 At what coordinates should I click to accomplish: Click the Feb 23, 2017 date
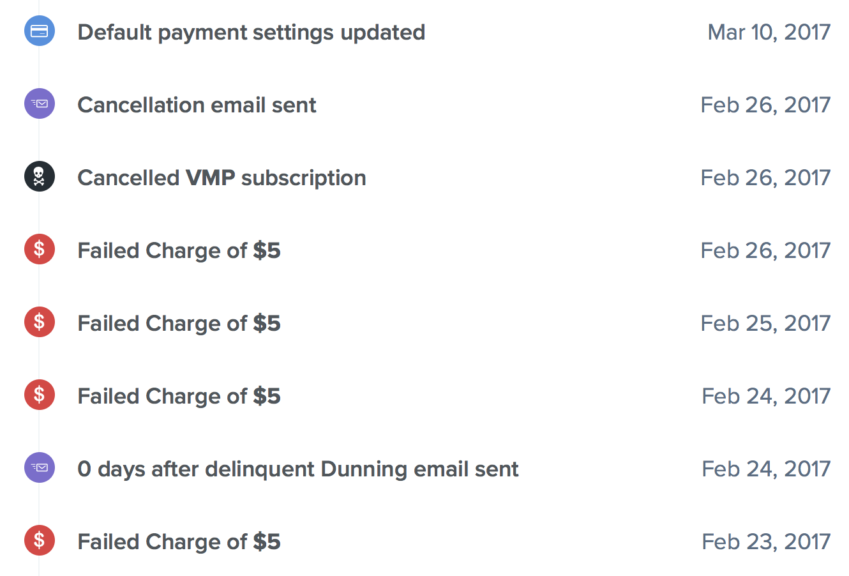[766, 542]
